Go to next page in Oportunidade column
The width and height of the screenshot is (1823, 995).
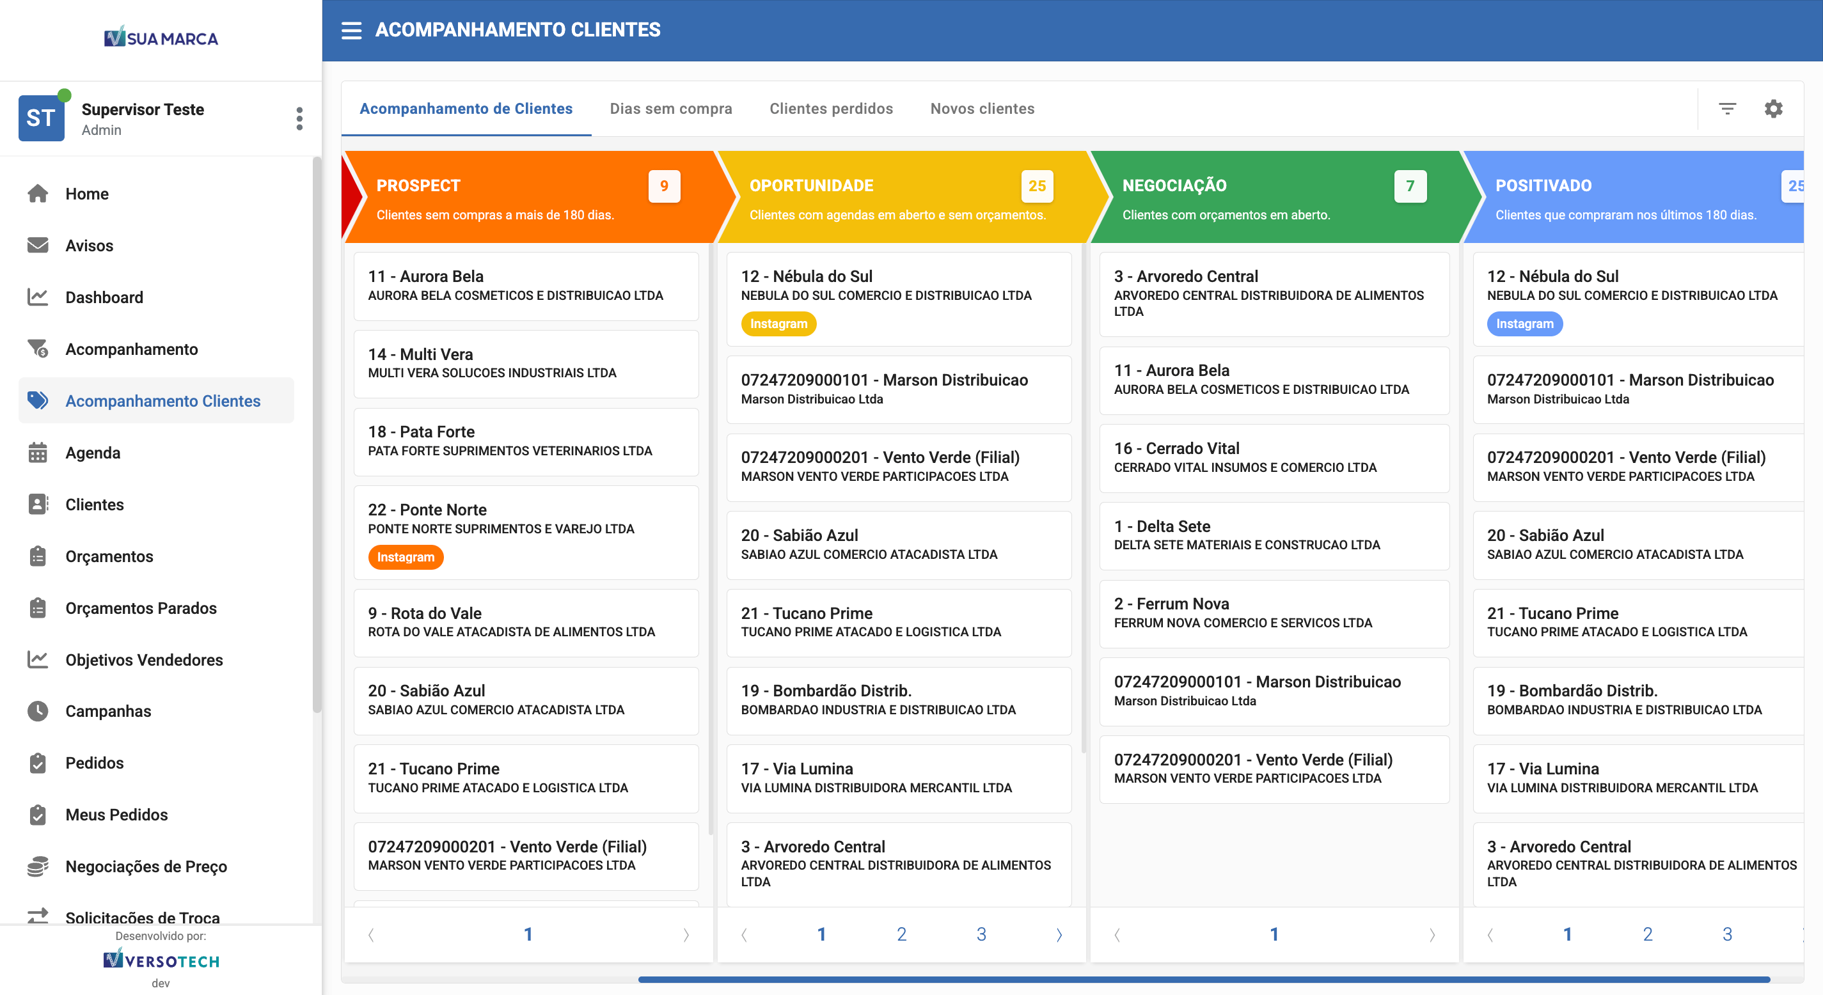click(1059, 934)
